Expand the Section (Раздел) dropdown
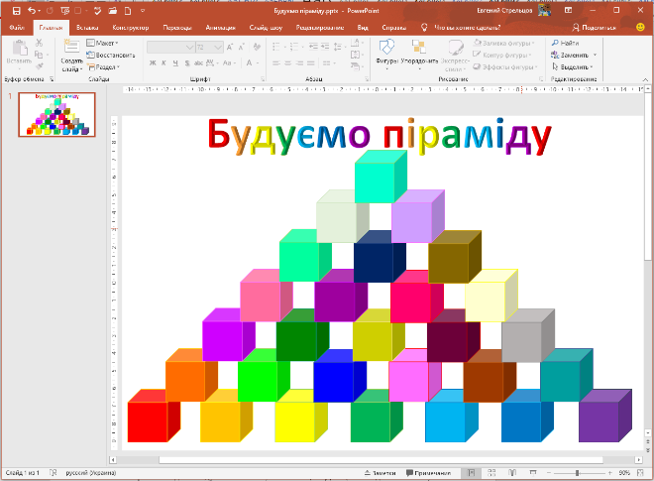 (x=103, y=66)
